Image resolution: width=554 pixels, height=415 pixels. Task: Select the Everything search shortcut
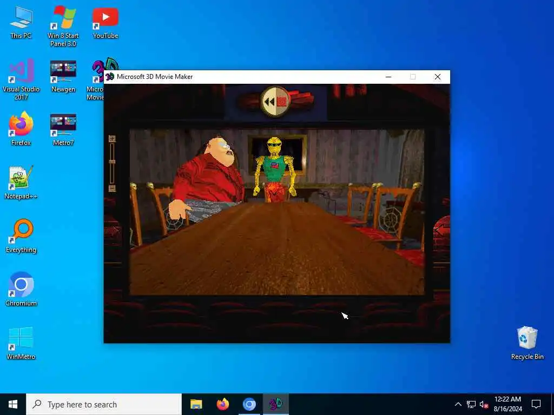point(21,236)
